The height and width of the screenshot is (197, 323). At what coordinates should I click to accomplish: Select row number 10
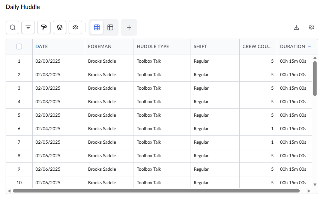pos(19,183)
